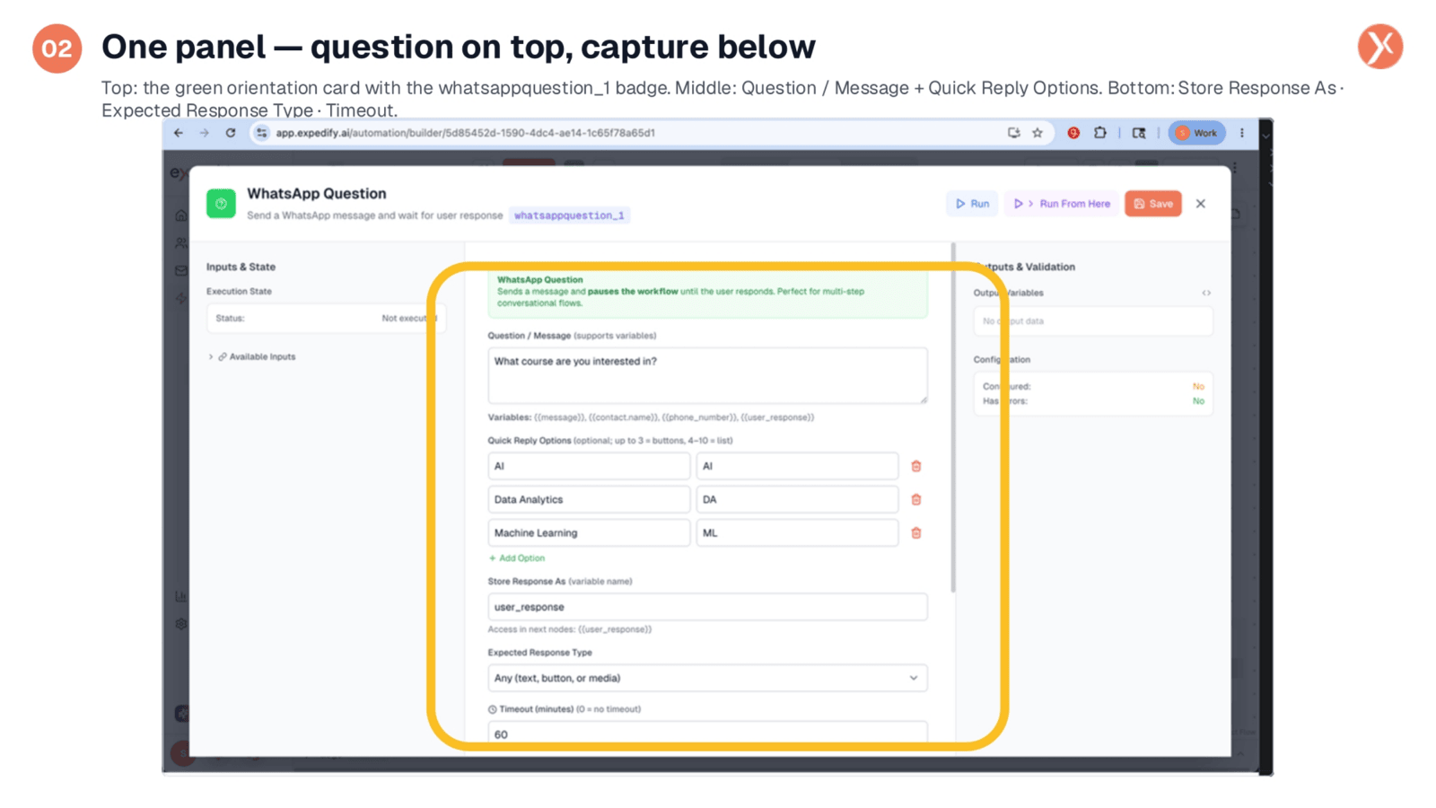1436x808 pixels.
Task: Open site information icon in address bar
Action: (x=261, y=133)
